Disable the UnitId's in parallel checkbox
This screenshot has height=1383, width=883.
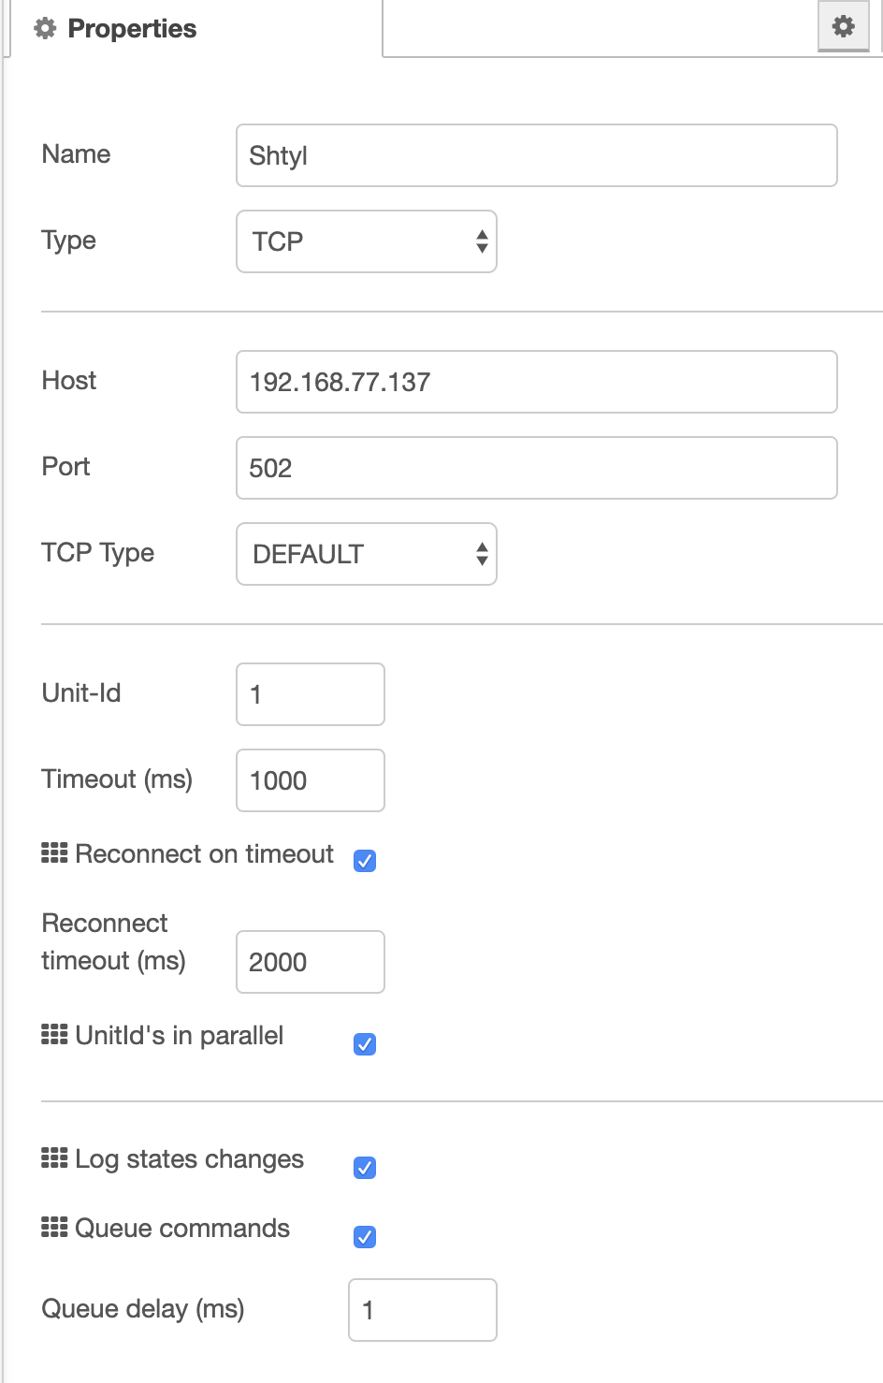(365, 1044)
